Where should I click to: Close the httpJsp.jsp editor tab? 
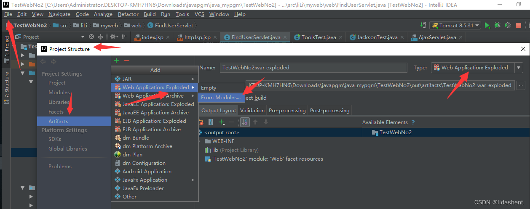[215, 37]
